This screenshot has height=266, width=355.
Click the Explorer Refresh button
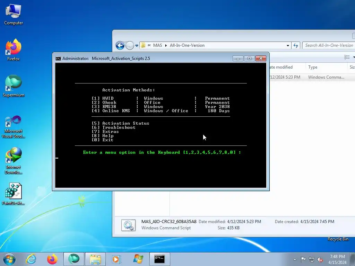296,45
